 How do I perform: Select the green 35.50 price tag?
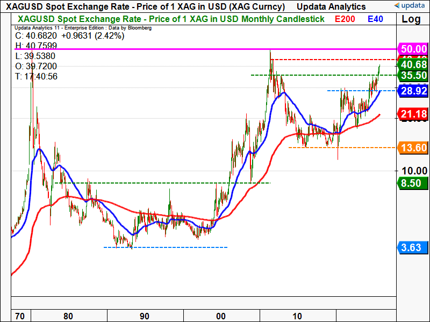coord(412,75)
